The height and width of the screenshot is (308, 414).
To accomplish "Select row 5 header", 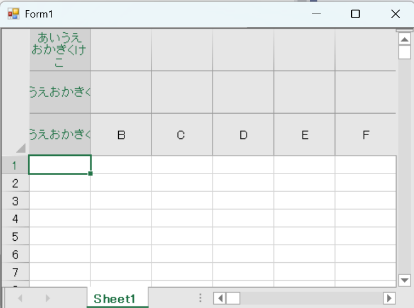I will tap(15, 236).
